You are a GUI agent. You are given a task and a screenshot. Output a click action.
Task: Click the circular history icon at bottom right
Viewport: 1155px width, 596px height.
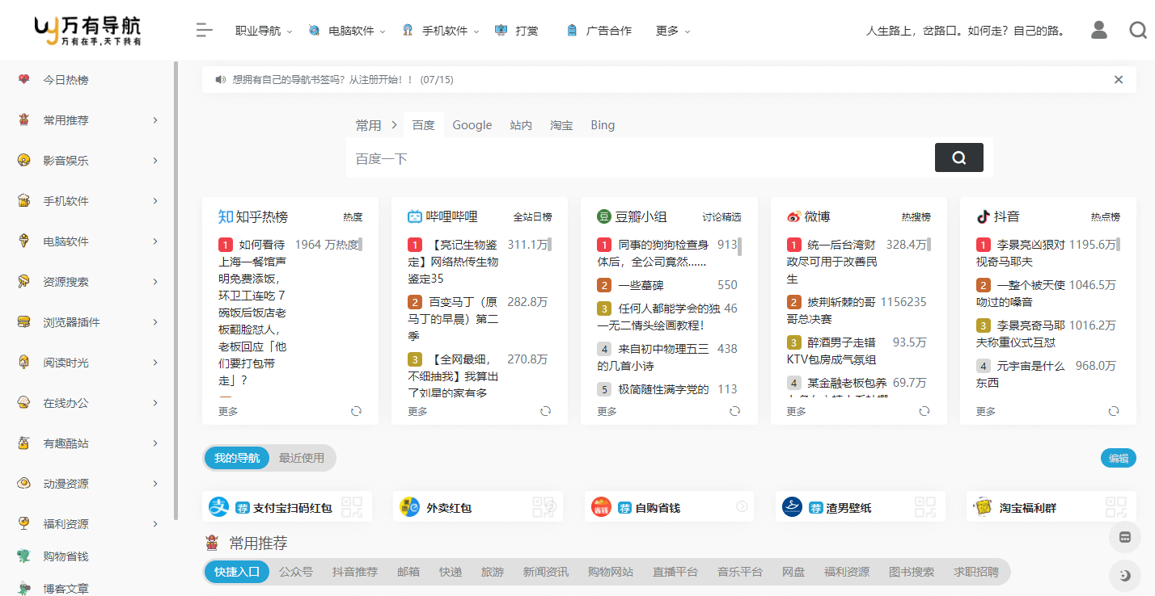click(1124, 575)
